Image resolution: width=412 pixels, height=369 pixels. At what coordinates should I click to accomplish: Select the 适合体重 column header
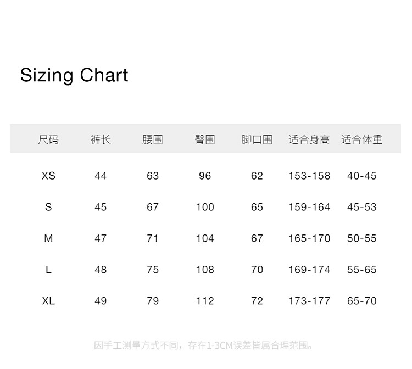(361, 139)
